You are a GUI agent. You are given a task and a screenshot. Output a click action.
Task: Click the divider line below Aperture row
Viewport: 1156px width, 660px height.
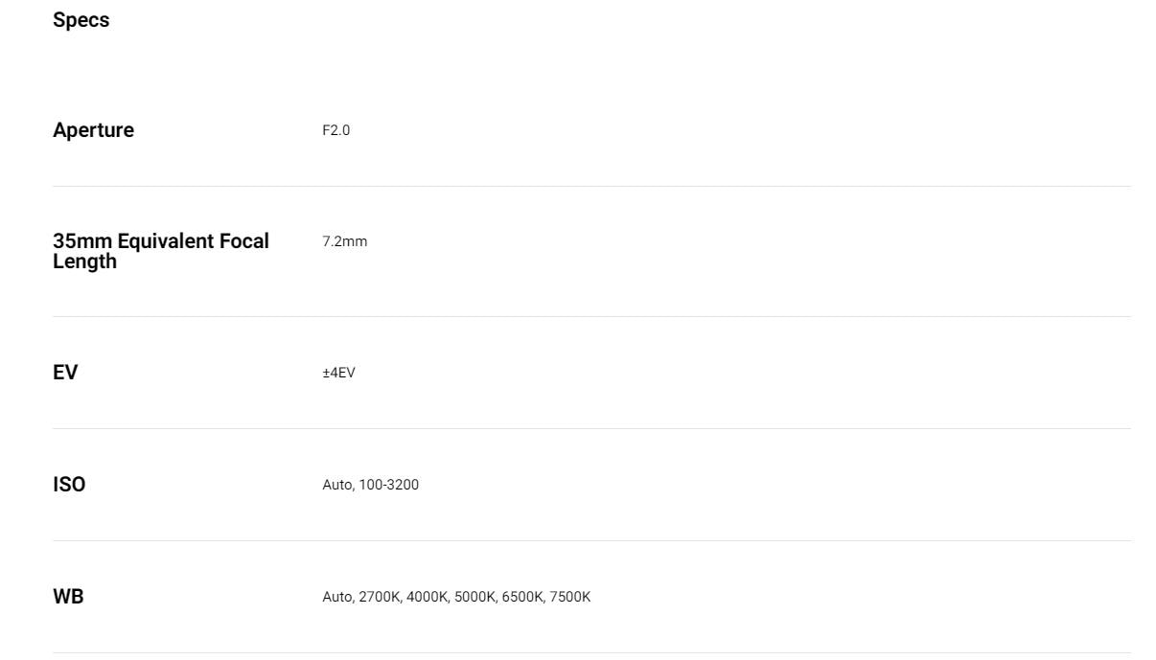tap(591, 186)
